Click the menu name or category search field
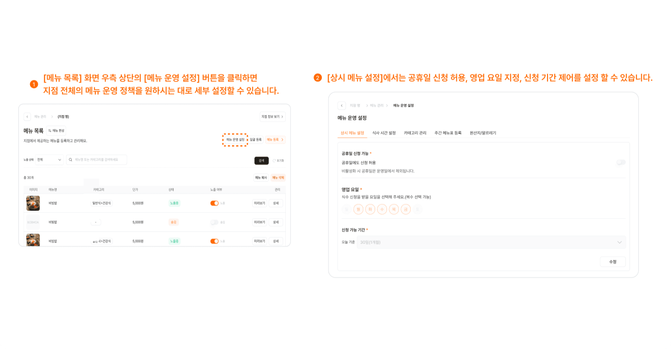The image size is (671, 350). [97, 160]
